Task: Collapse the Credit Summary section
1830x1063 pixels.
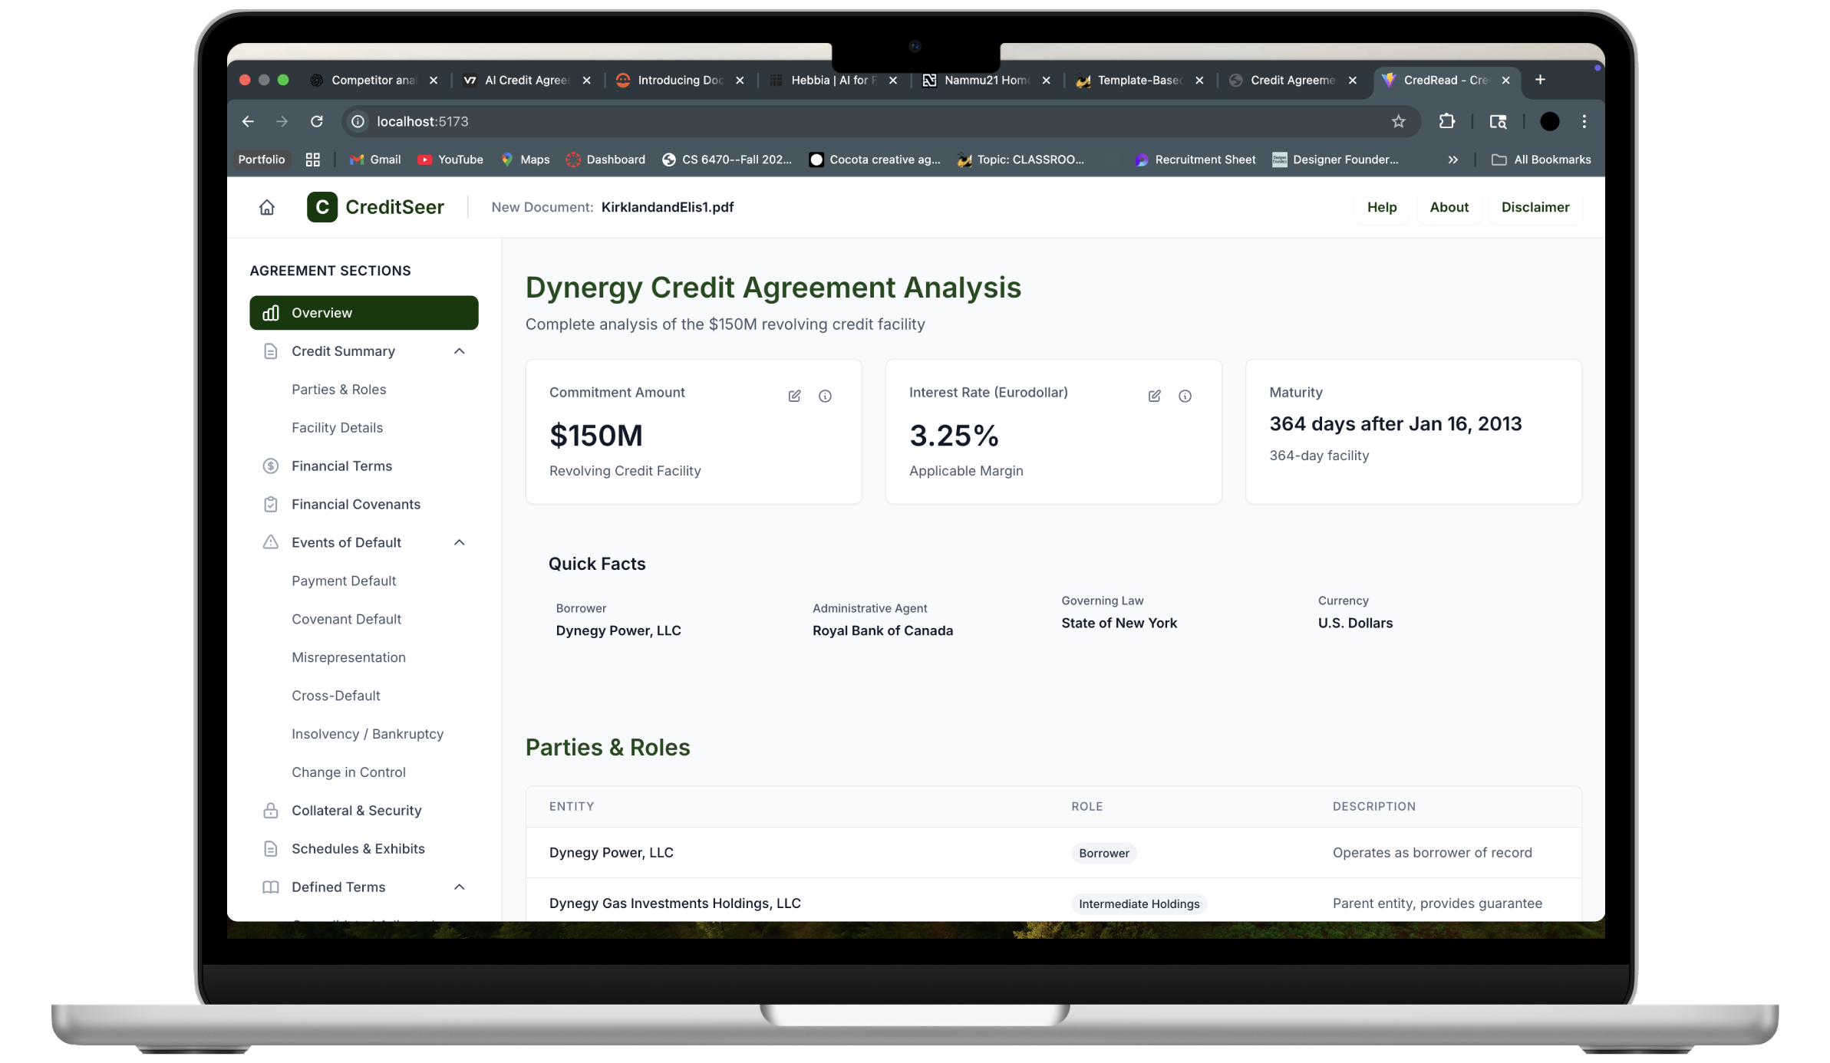Action: tap(459, 350)
